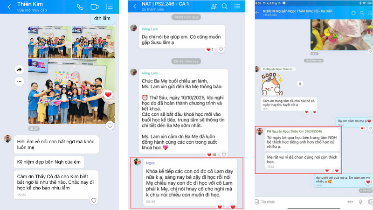Viewport: 373px width, 210px height.
Task: Go back from NAT PS2.246 group chat
Action: click(135, 6)
